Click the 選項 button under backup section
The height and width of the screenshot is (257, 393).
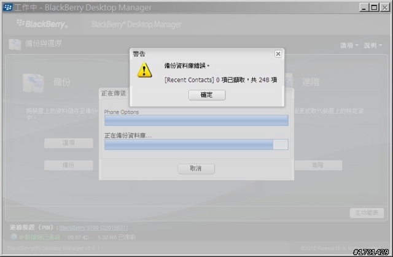[69, 143]
